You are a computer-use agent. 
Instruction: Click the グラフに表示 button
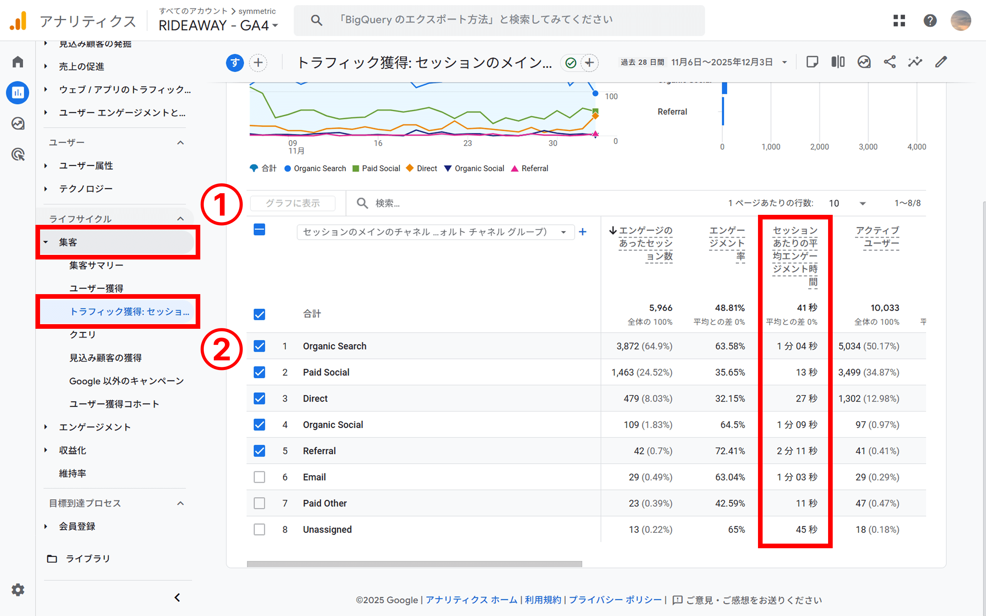point(293,203)
